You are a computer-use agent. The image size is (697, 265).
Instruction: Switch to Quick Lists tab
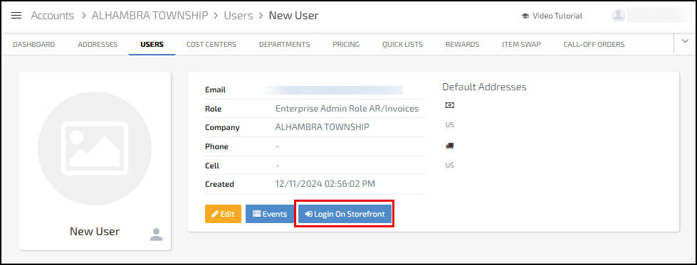(402, 44)
